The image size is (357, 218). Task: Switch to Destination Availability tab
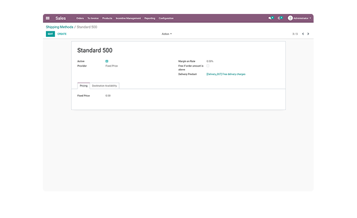click(x=104, y=85)
